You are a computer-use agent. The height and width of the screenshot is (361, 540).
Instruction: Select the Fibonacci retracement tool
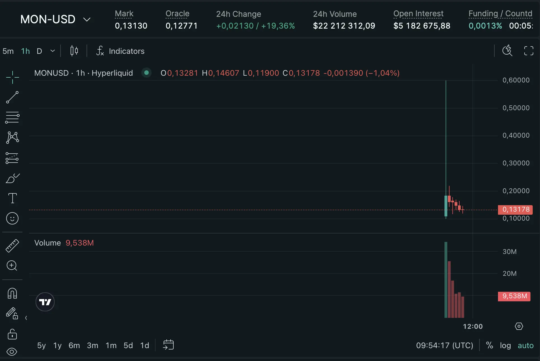(x=12, y=117)
